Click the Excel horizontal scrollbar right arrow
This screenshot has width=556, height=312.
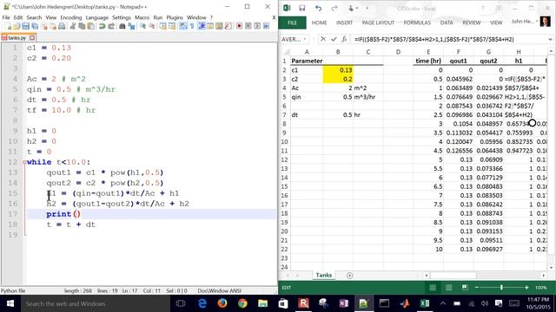pos(544,276)
